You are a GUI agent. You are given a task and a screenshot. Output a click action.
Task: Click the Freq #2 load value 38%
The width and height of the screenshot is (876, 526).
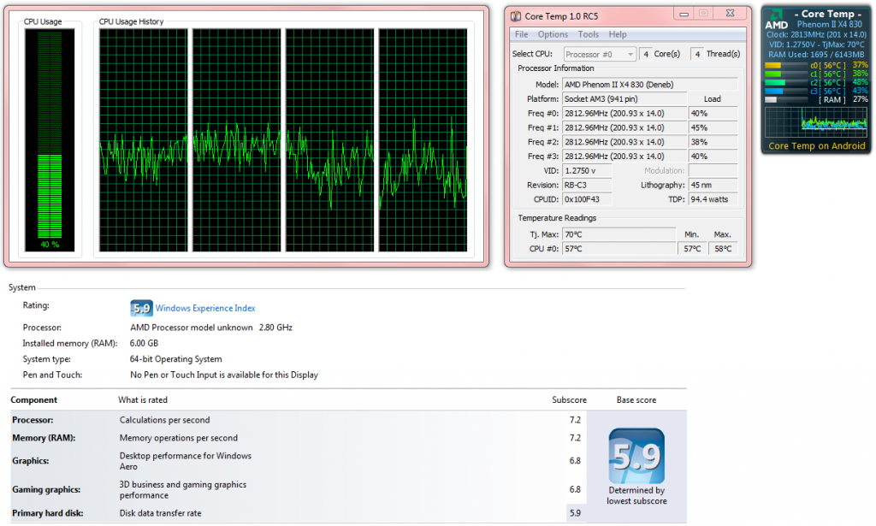coord(713,142)
